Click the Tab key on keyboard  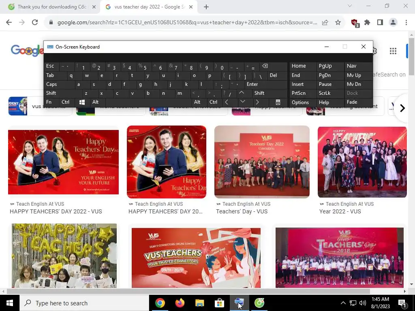[55, 75]
